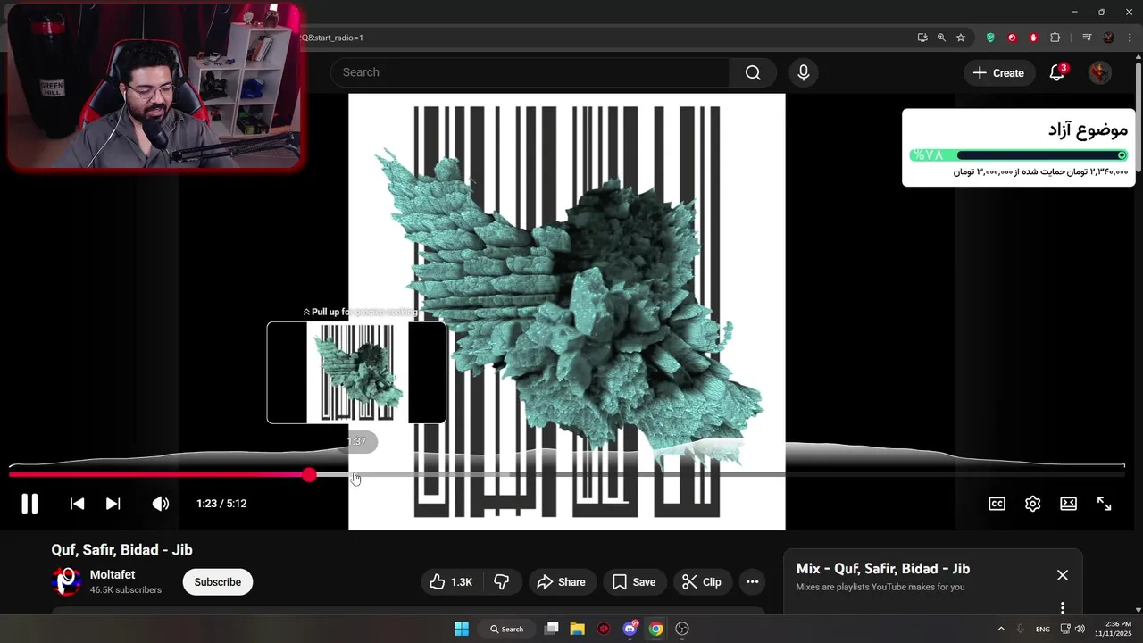Switch to theater mode

coord(1069,504)
